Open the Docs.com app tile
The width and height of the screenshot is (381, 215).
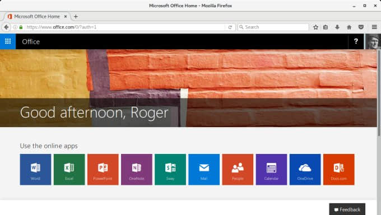pyautogui.click(x=339, y=169)
